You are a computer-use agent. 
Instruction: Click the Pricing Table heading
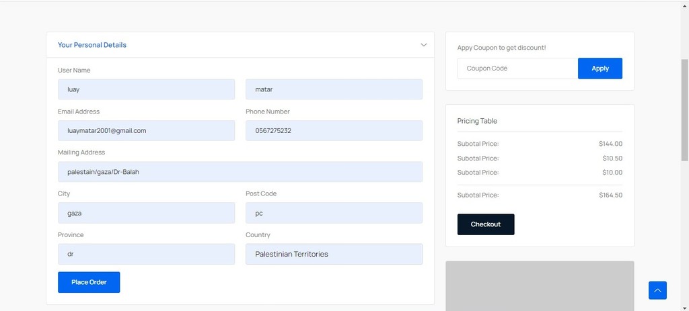point(477,121)
